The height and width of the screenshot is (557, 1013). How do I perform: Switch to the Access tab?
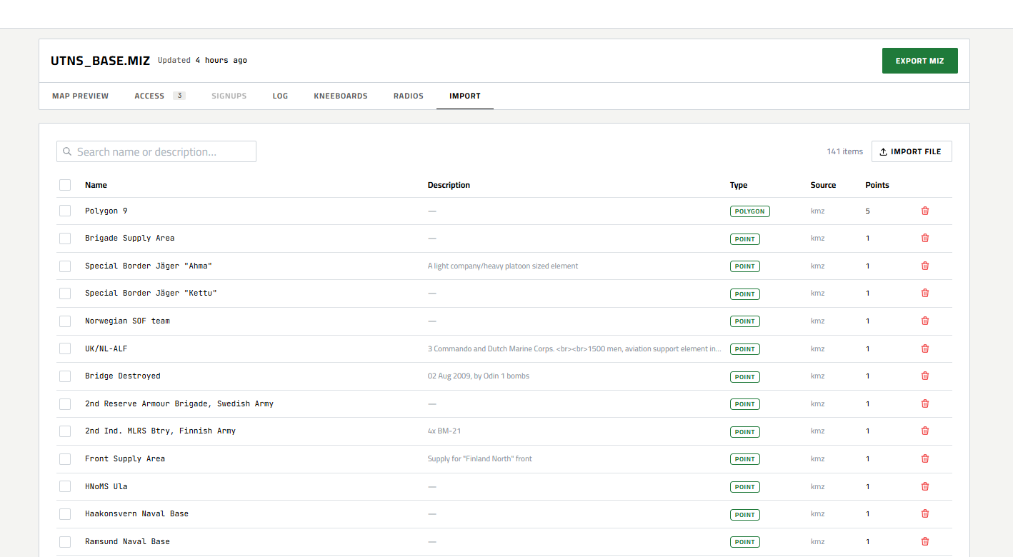(160, 96)
